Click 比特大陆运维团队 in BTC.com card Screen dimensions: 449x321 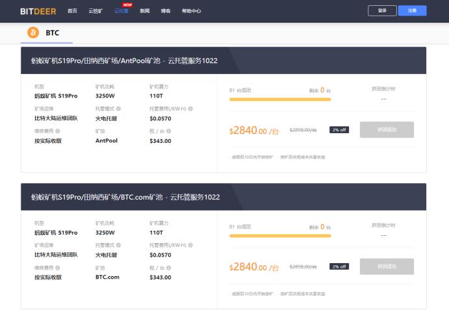coord(56,255)
